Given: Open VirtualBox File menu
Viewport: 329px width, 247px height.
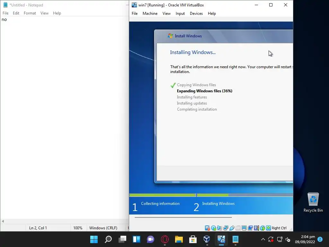Looking at the screenshot, I should [x=135, y=14].
